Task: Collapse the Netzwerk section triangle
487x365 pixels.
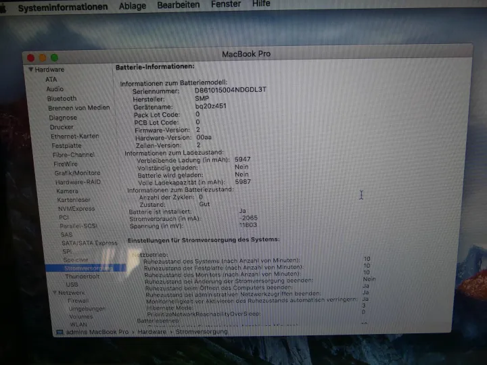Action: [55, 293]
